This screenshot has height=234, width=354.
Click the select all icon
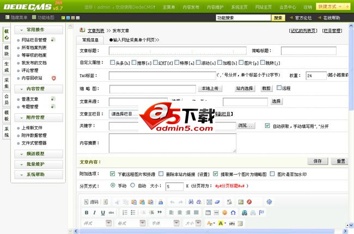(x=209, y=202)
